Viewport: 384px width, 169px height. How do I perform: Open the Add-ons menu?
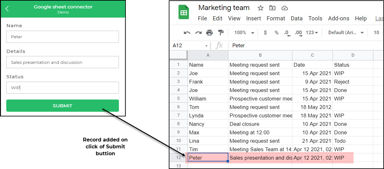pos(339,18)
